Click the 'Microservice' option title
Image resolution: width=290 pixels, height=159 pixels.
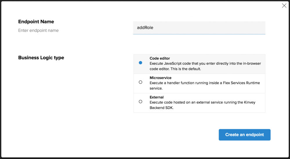160,78
